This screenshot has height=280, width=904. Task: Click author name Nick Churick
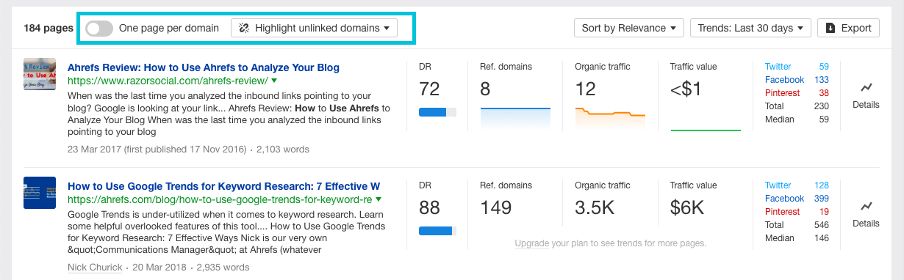click(x=95, y=268)
